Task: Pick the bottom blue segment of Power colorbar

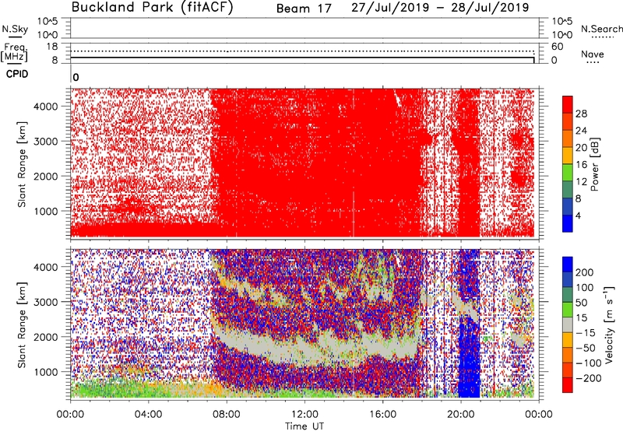Action: click(x=568, y=223)
